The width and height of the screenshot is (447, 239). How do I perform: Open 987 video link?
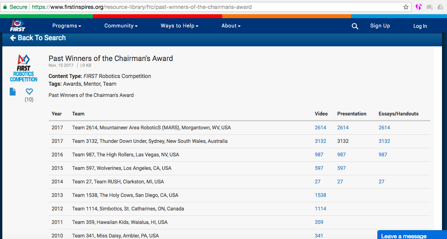coord(319,154)
